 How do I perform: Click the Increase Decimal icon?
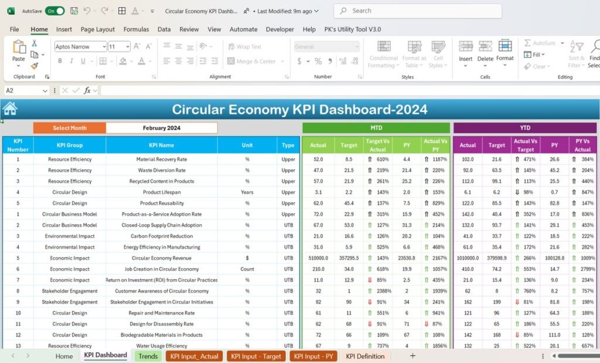[342, 61]
